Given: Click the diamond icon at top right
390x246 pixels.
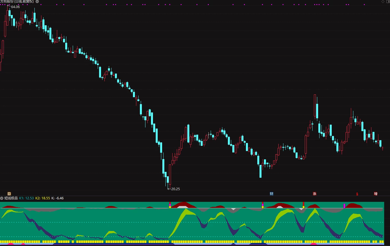Looking at the screenshot, I should pyautogui.click(x=383, y=1).
